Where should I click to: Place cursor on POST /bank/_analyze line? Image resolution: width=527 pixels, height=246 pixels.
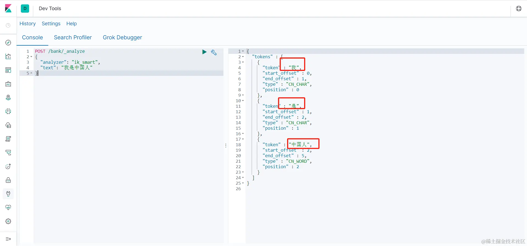(x=60, y=51)
